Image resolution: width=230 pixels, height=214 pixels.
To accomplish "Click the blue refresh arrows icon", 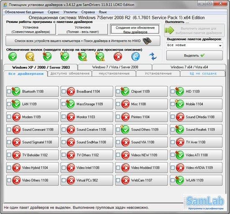I will 153,57.
